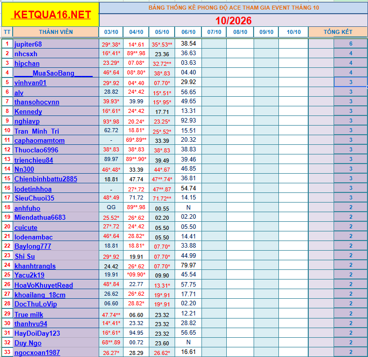Open lodetinhhoa member link
Viewport: 368px width, 357px height.
point(33,189)
